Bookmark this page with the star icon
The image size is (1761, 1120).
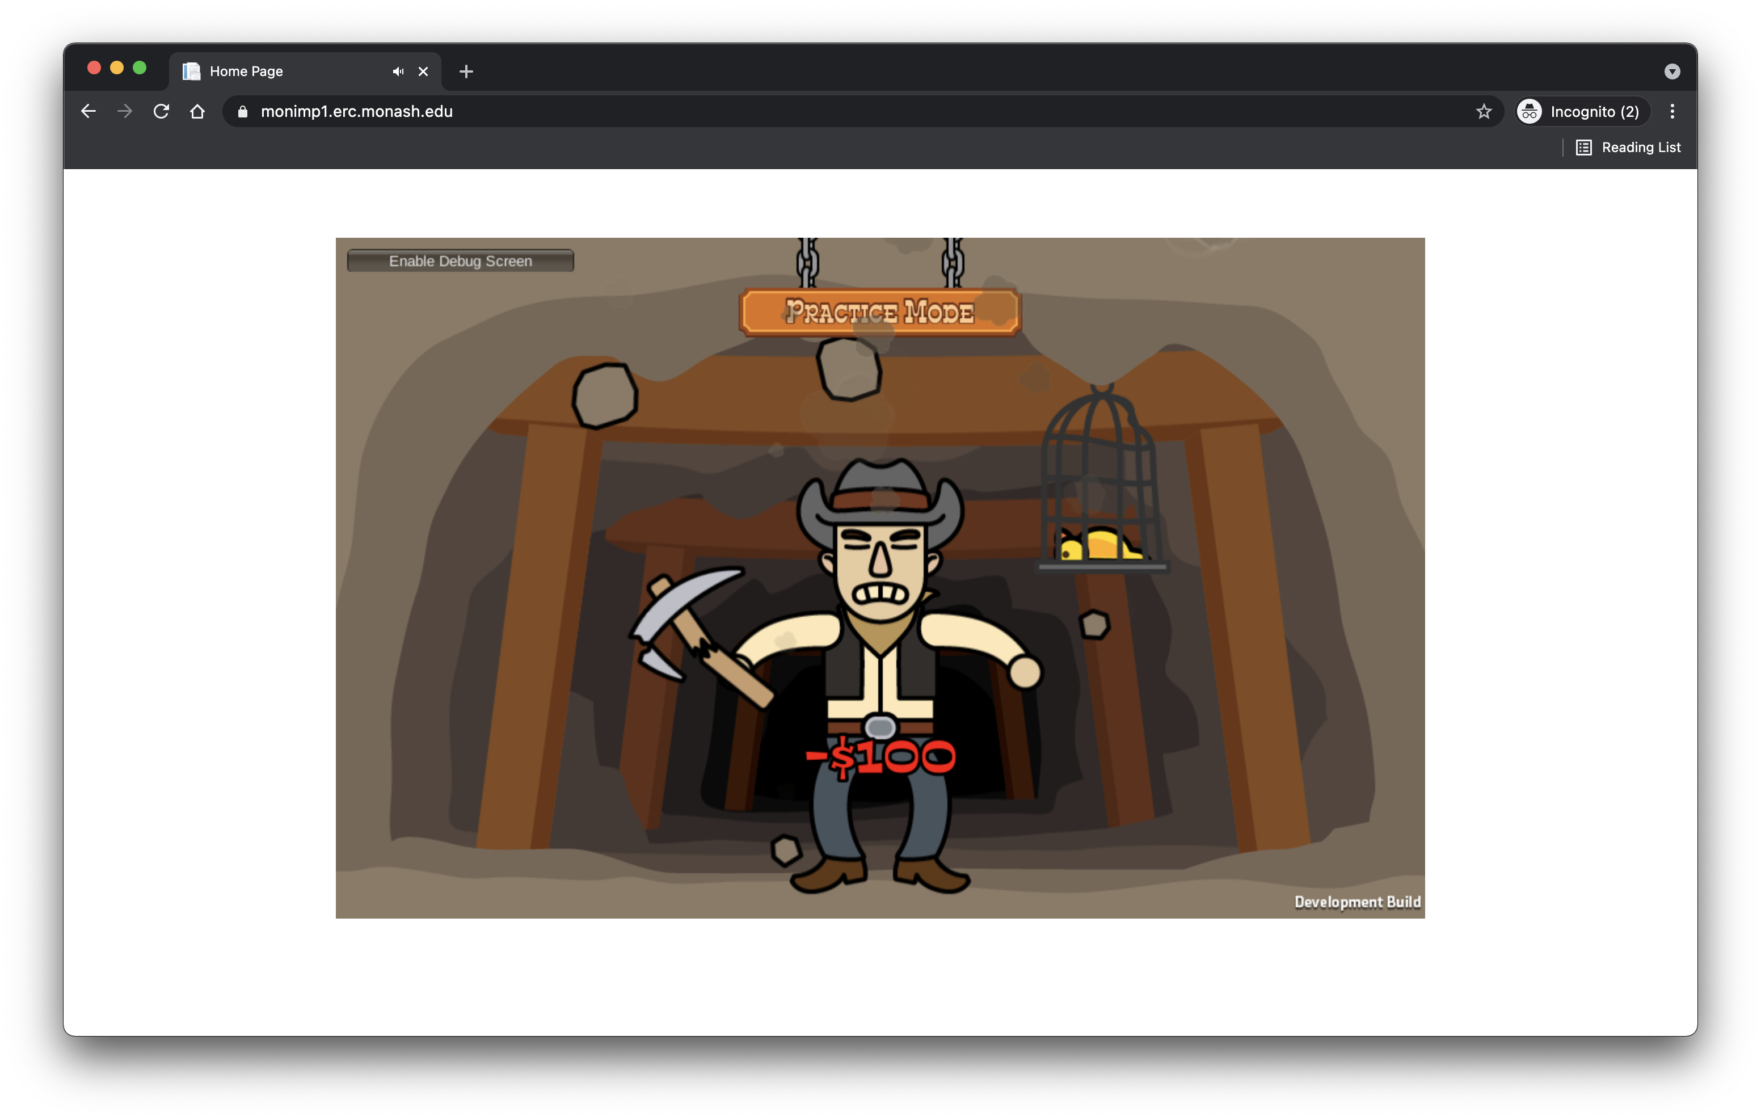(x=1483, y=111)
